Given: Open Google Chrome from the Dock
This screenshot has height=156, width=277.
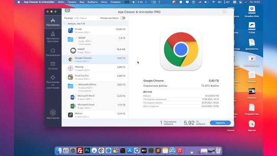Looking at the screenshot, I should pos(101,150).
